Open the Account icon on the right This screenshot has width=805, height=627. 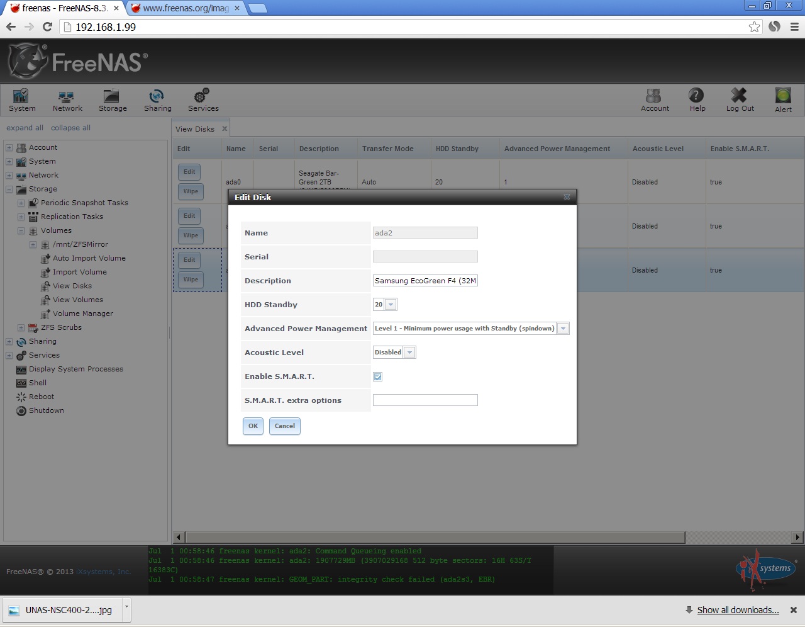tap(654, 99)
